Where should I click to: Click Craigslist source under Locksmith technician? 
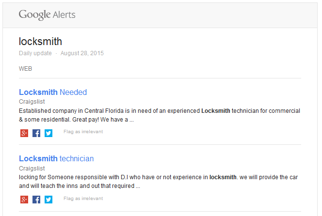32,169
